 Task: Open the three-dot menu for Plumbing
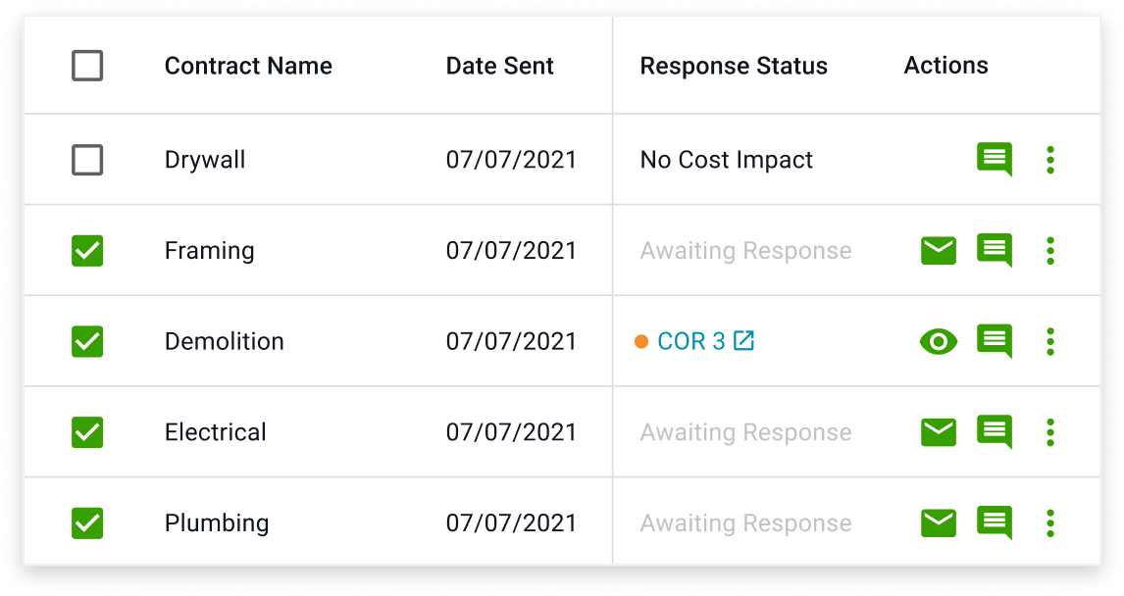pyautogui.click(x=1050, y=522)
